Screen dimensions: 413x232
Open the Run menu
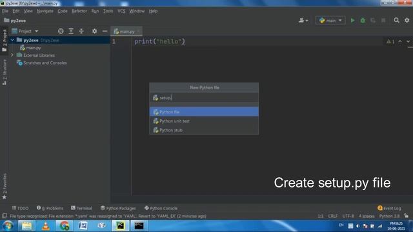click(95, 11)
